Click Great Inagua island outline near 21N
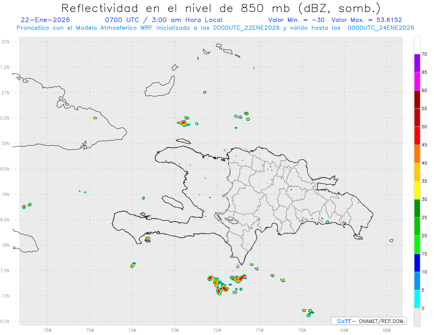434x335 pixels. click(x=160, y=87)
